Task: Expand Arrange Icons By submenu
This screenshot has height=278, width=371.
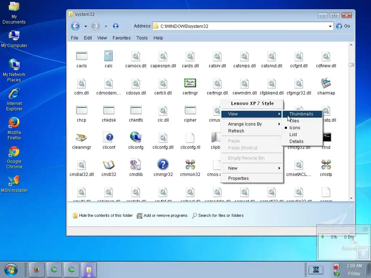Action: tap(252, 124)
